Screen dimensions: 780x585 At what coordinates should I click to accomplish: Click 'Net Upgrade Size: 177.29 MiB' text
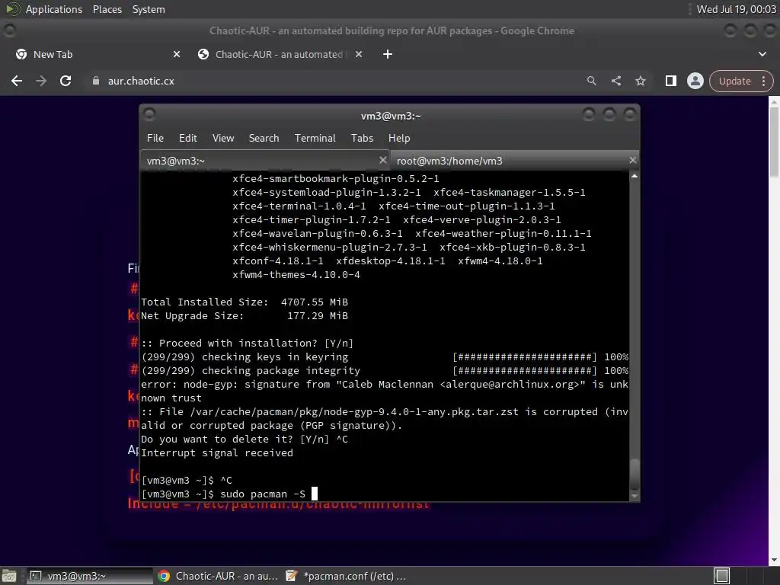click(245, 316)
